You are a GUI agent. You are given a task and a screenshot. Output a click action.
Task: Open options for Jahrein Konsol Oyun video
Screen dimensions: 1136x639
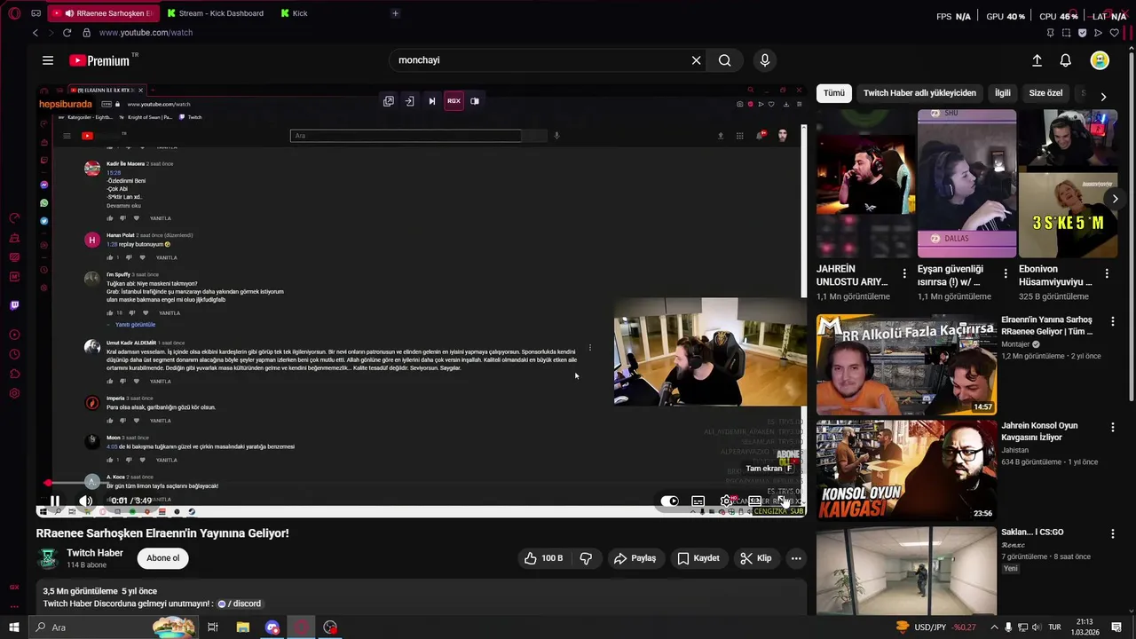coord(1113,427)
